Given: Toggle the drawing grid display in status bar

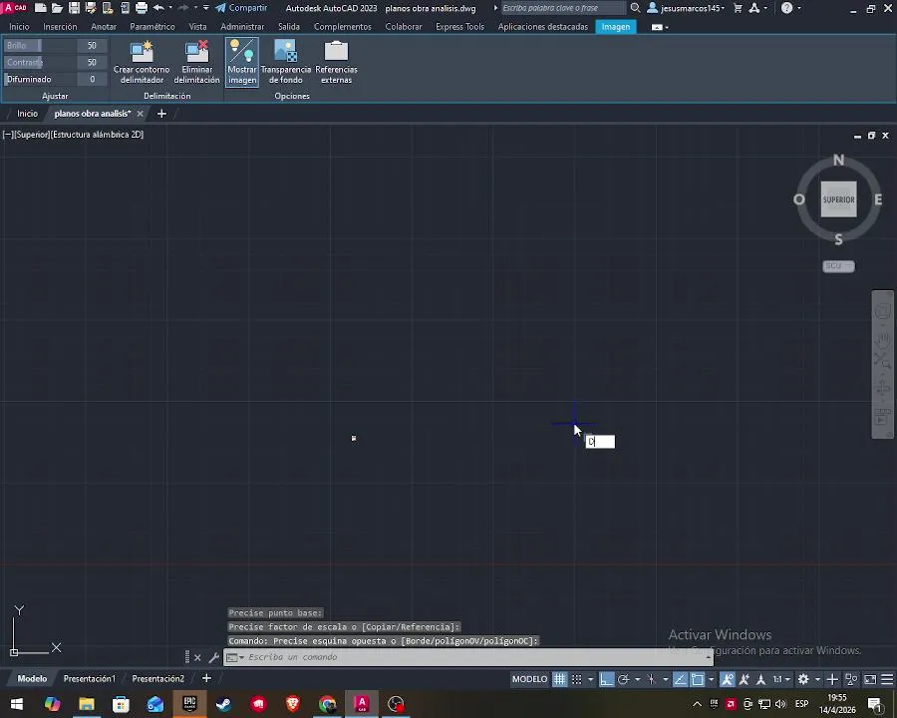Looking at the screenshot, I should click(559, 679).
